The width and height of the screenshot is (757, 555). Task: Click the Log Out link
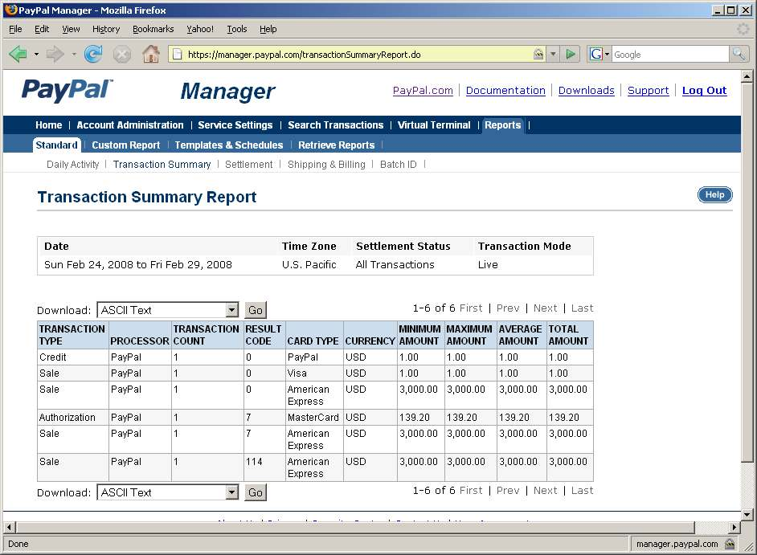click(x=704, y=91)
